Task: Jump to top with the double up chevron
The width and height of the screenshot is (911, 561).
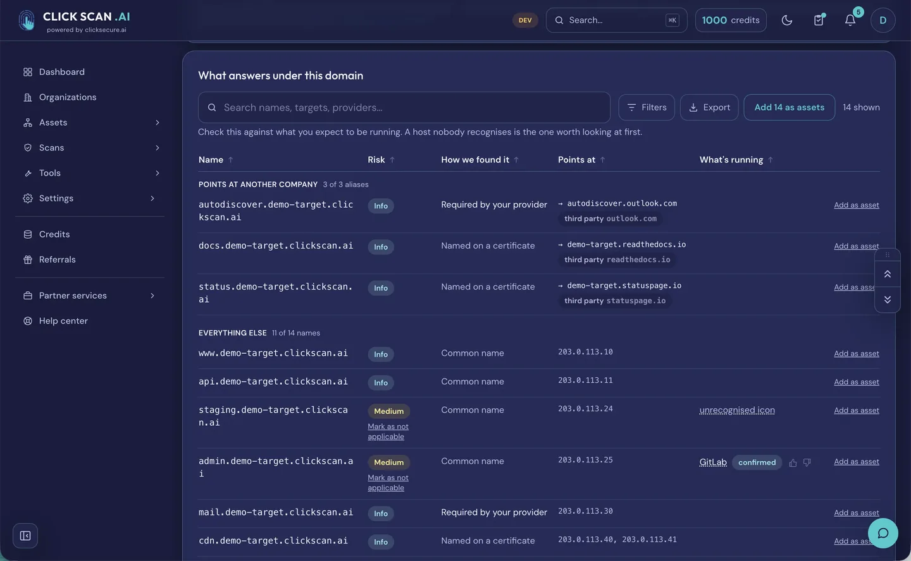Action: [x=888, y=274]
